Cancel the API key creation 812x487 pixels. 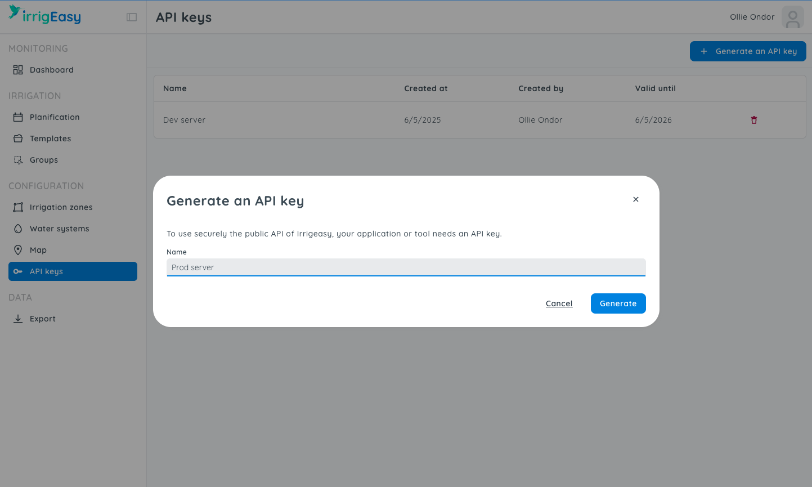click(559, 303)
